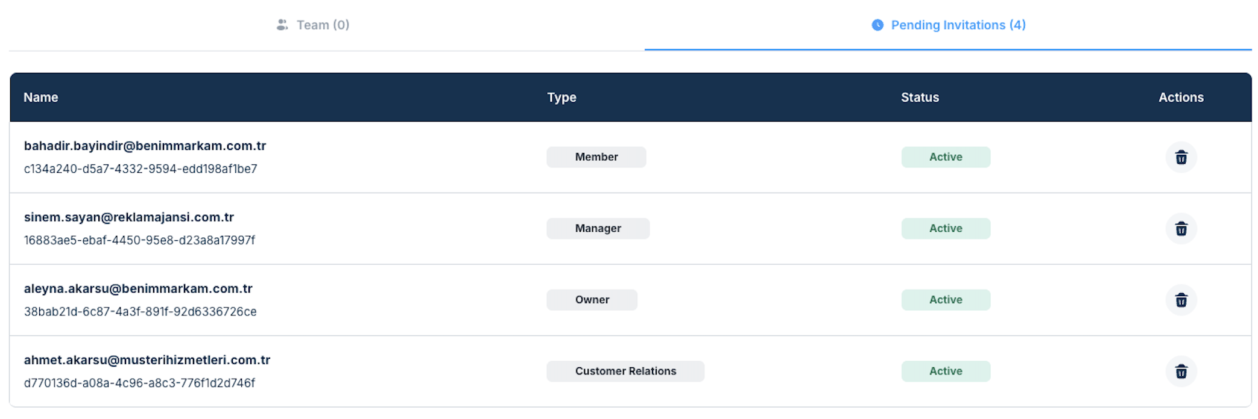Click trash icon for sinem.sayan invitation

click(x=1181, y=229)
